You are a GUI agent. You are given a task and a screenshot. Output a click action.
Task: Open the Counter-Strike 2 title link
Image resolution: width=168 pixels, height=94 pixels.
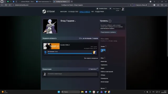[65, 45]
